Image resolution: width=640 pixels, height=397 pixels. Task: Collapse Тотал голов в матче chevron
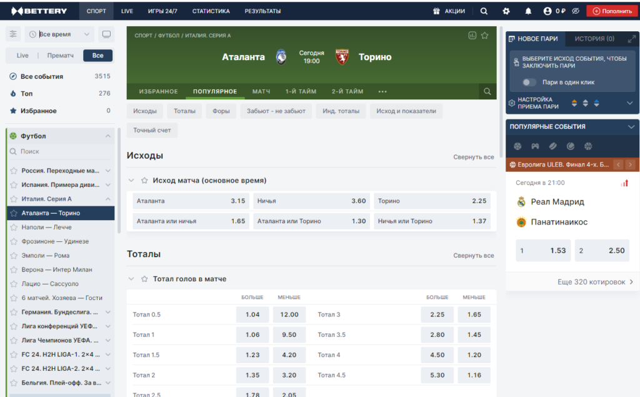[131, 279]
